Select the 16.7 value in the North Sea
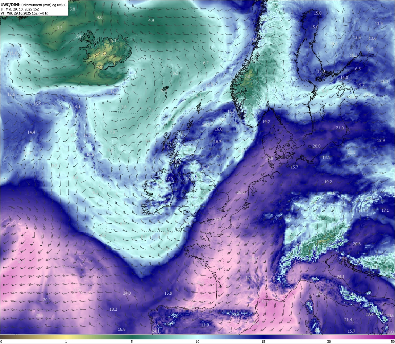The height and width of the screenshot is (344, 395). 218,142
